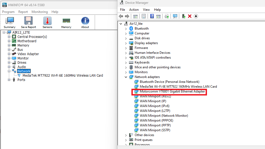
Task: Select WAN Miniport (PPTP) adapter
Action: point(155,125)
